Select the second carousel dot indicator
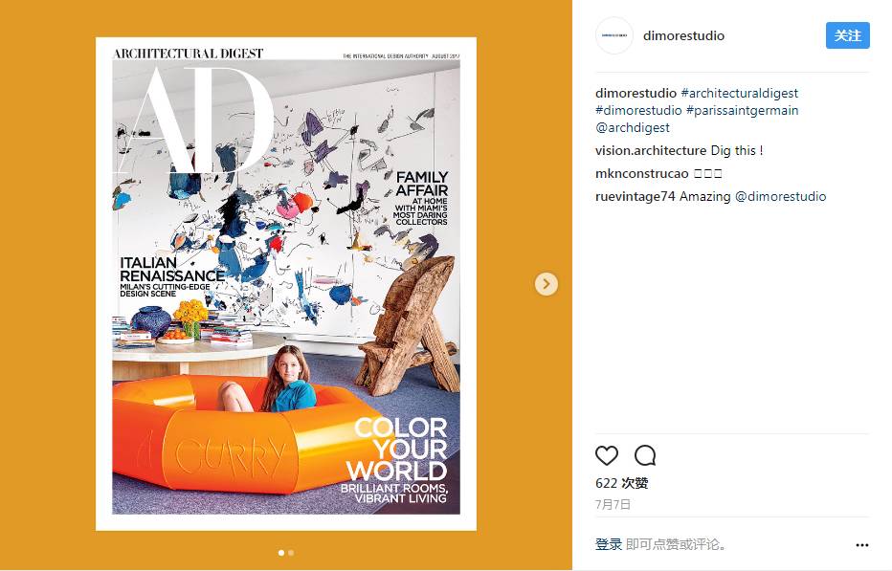892x571 pixels. [291, 553]
